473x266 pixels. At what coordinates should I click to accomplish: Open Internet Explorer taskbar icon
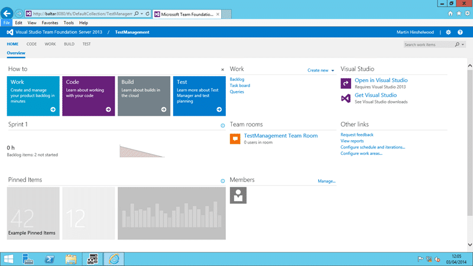coord(114,259)
